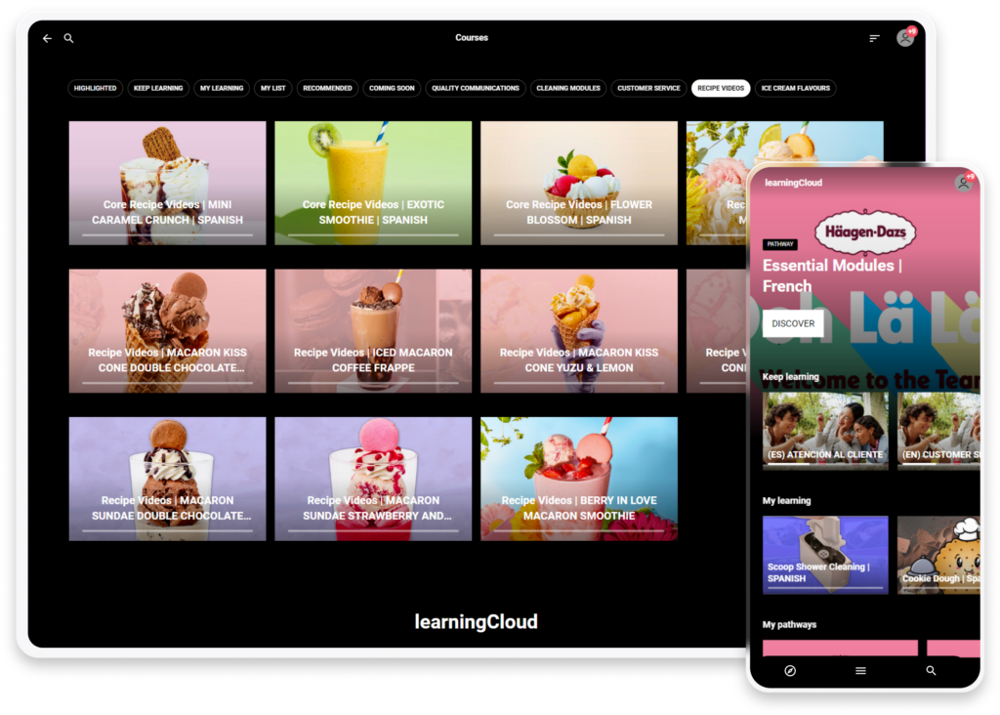Click the My learning section heading
The height and width of the screenshot is (715, 1000).
(786, 501)
